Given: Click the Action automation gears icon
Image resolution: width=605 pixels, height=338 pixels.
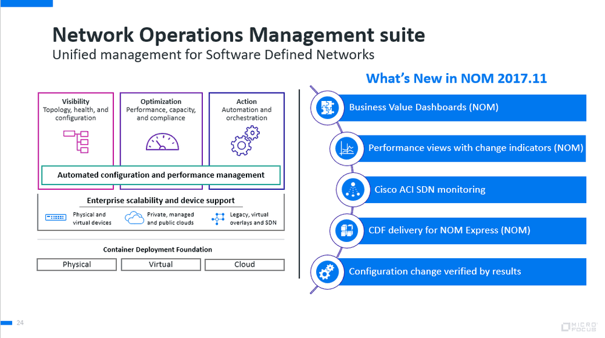Looking at the screenshot, I should [x=245, y=141].
